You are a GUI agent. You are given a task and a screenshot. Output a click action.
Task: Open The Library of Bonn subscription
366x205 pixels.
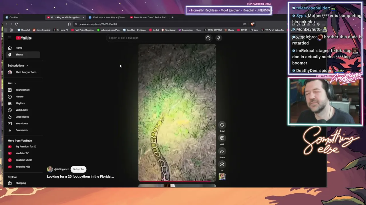click(23, 72)
